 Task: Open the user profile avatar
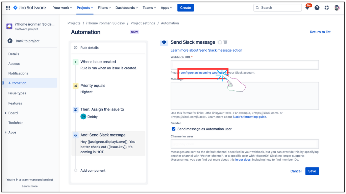coord(337,8)
